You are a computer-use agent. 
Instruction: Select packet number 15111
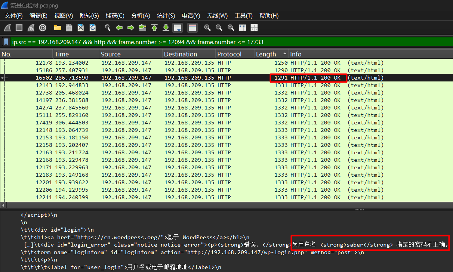click(x=226, y=115)
